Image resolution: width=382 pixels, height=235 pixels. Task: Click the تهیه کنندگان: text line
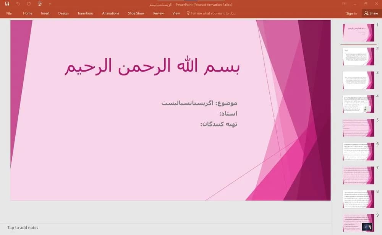coord(219,124)
